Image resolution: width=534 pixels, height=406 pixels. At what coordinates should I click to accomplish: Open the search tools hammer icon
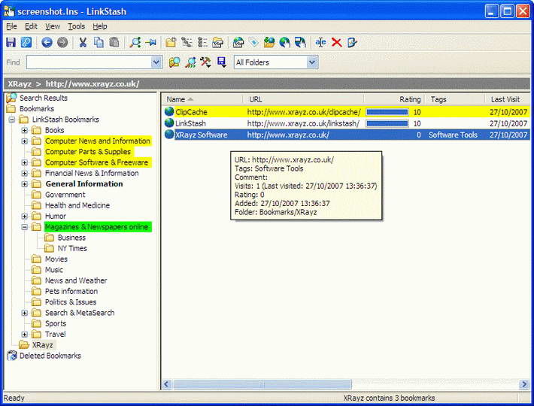[205, 62]
